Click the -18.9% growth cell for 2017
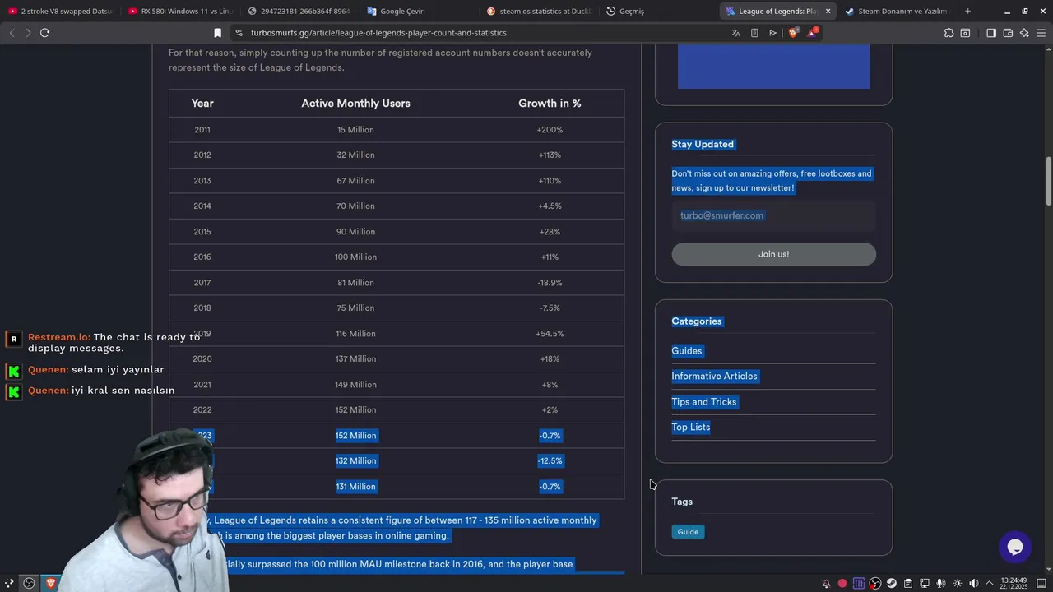The image size is (1053, 592). coord(550,283)
